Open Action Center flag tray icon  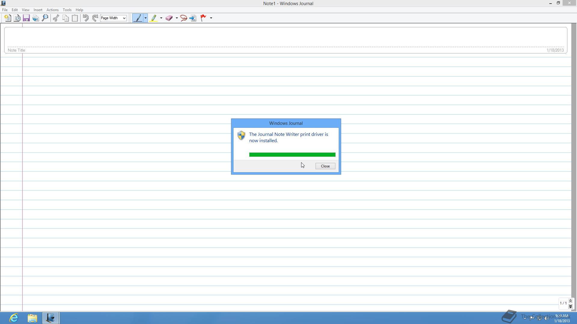[x=532, y=318]
